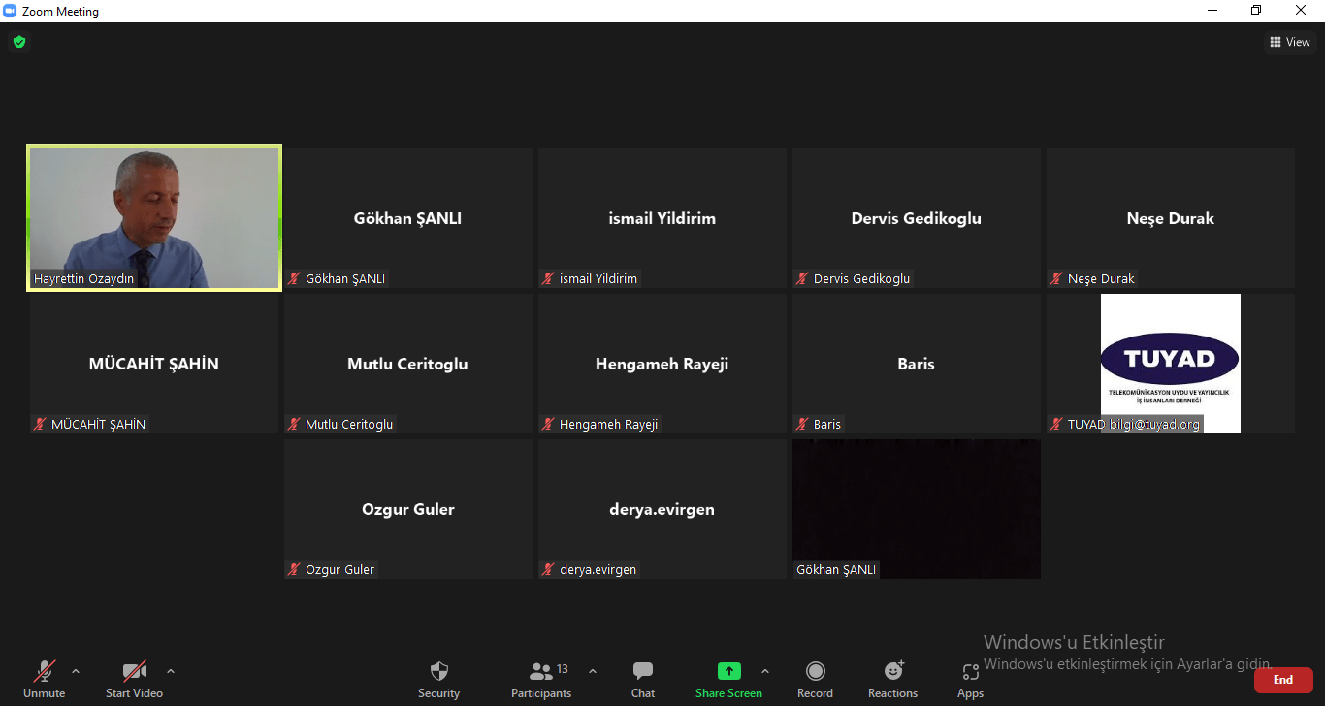Open the Apps icon in toolbar
This screenshot has width=1325, height=706.
click(x=970, y=672)
